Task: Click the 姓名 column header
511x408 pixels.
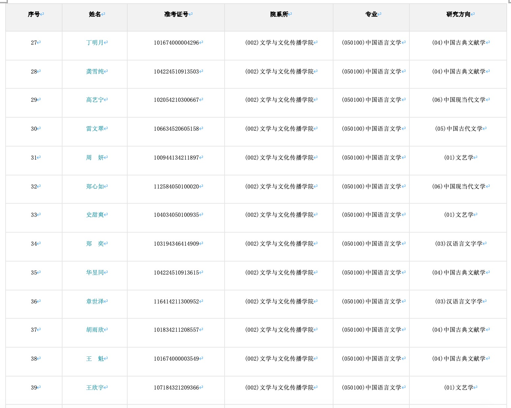Action: coord(95,14)
